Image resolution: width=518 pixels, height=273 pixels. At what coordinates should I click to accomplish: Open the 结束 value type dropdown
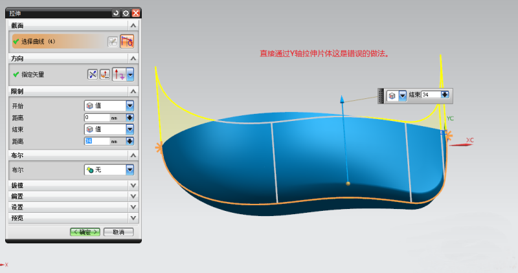click(129, 129)
